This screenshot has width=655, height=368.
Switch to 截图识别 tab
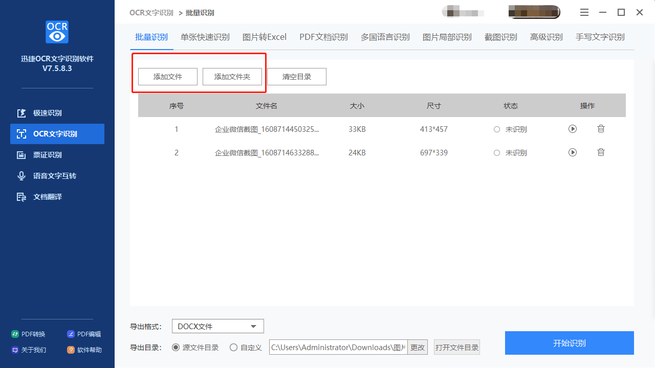[x=501, y=37]
